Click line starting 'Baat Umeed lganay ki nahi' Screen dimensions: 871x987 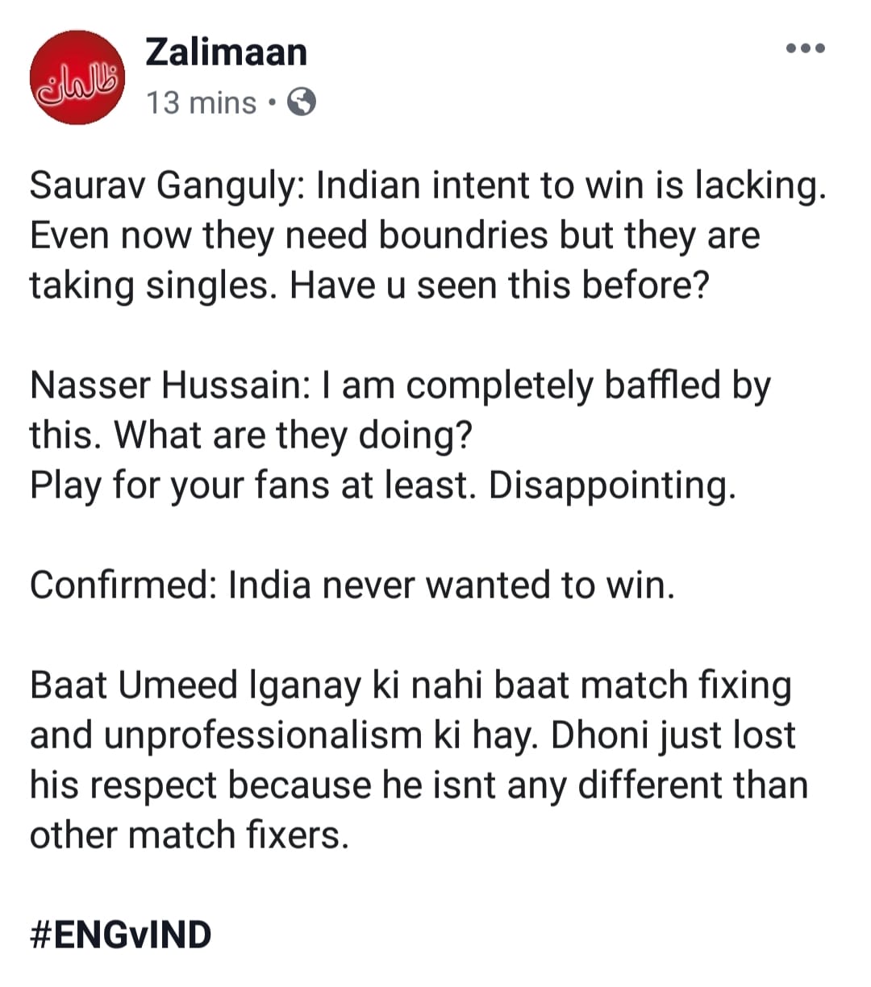(410, 685)
